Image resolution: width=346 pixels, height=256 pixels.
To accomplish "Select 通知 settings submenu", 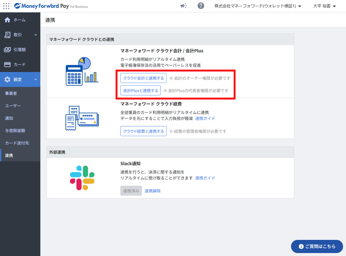I will 20,118.
